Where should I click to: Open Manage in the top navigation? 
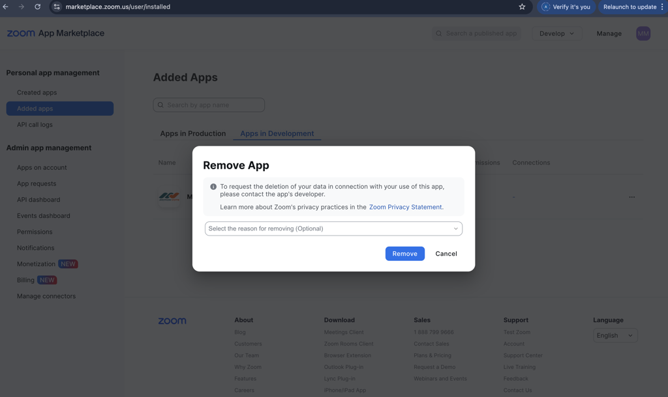tap(609, 33)
